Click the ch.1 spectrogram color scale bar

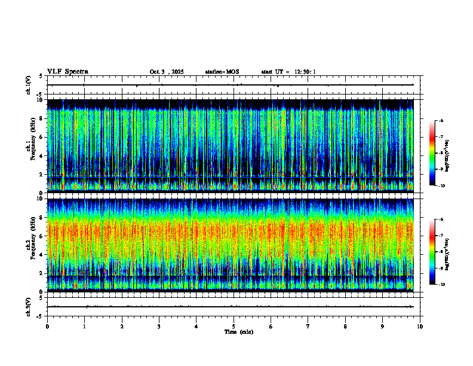tap(432, 153)
